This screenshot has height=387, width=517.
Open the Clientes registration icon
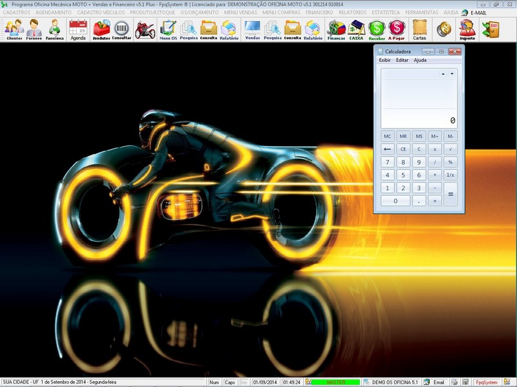(x=14, y=29)
